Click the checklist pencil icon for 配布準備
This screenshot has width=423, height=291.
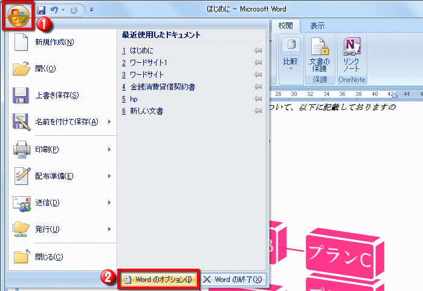click(22, 176)
